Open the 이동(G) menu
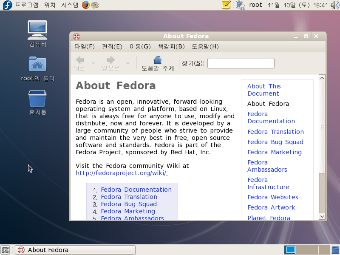Screen dimensions: 340x255 pyautogui.click(x=140, y=47)
